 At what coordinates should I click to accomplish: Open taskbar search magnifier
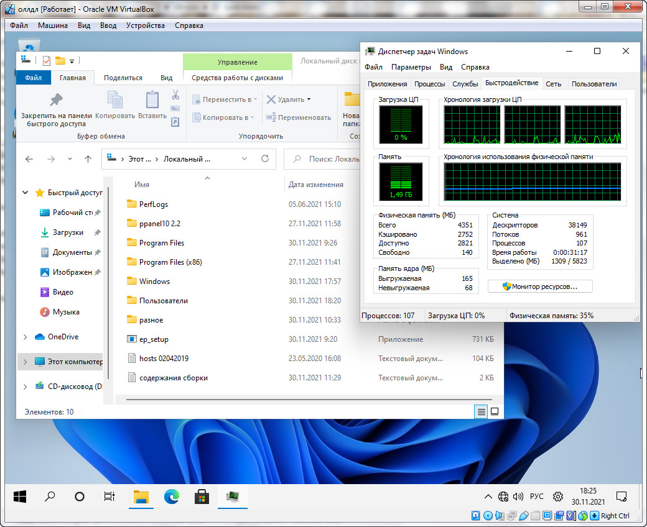click(x=50, y=497)
